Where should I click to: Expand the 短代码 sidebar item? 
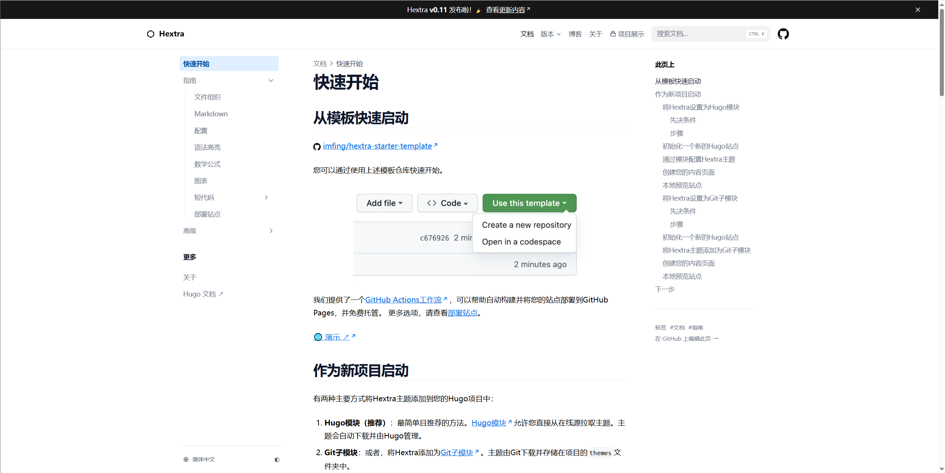pyautogui.click(x=266, y=198)
